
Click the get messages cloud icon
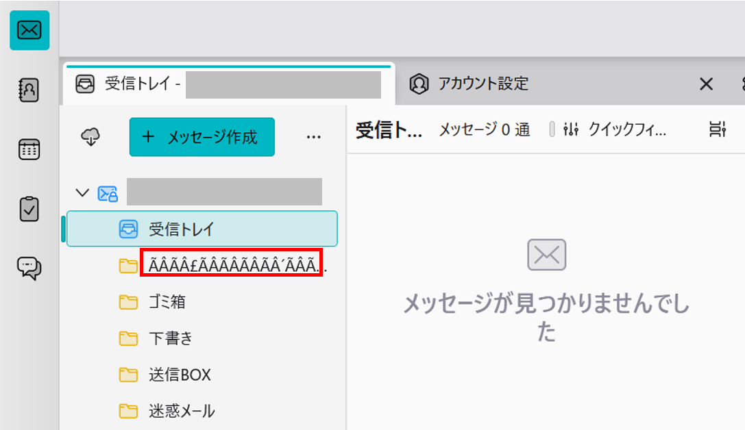pyautogui.click(x=90, y=137)
